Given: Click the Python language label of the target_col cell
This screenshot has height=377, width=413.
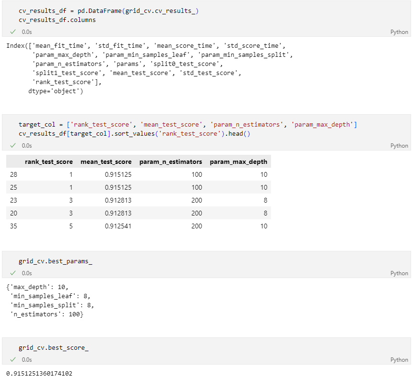Looking at the screenshot, I should tap(399, 146).
